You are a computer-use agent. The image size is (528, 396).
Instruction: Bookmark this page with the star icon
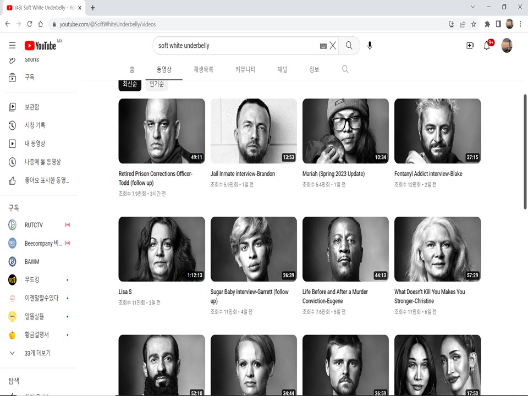(474, 24)
